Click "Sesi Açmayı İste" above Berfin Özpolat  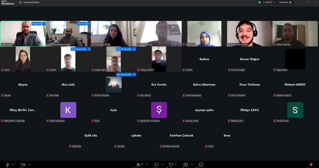124,74
